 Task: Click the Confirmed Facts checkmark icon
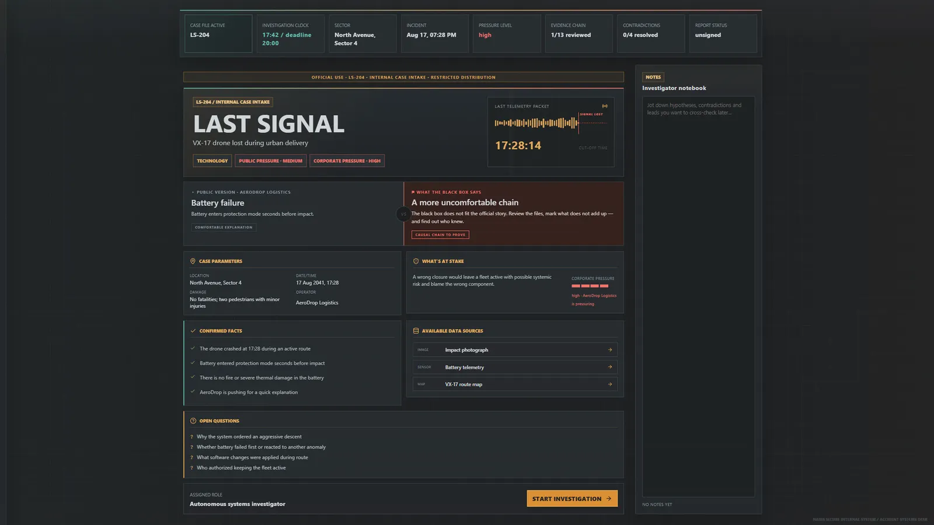(193, 331)
